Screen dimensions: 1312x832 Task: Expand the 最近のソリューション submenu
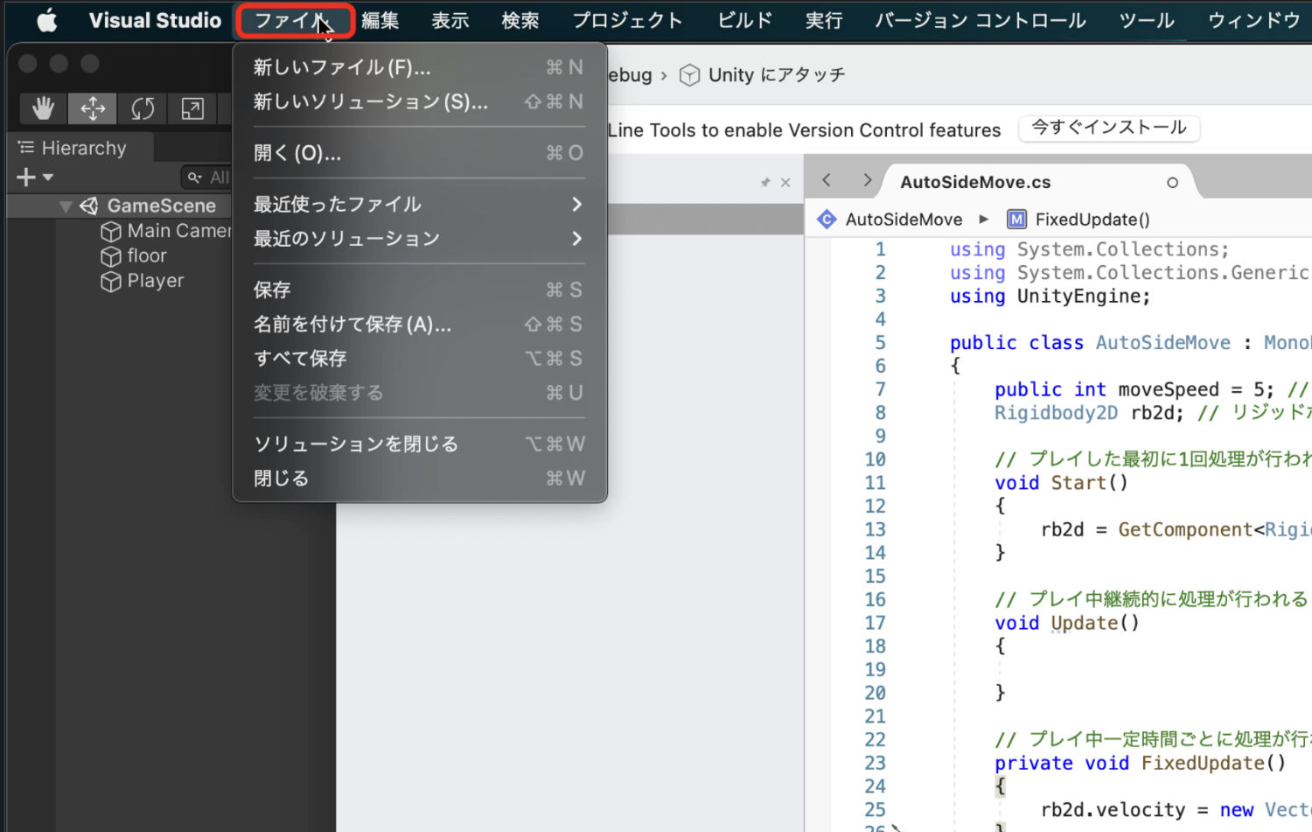pyautogui.click(x=419, y=239)
